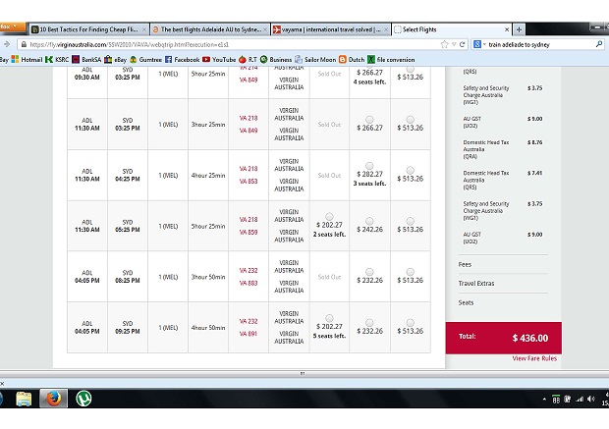
Task: Select $513.26 fare for the 04:25 PM arrival
Action: pyautogui.click(x=411, y=170)
